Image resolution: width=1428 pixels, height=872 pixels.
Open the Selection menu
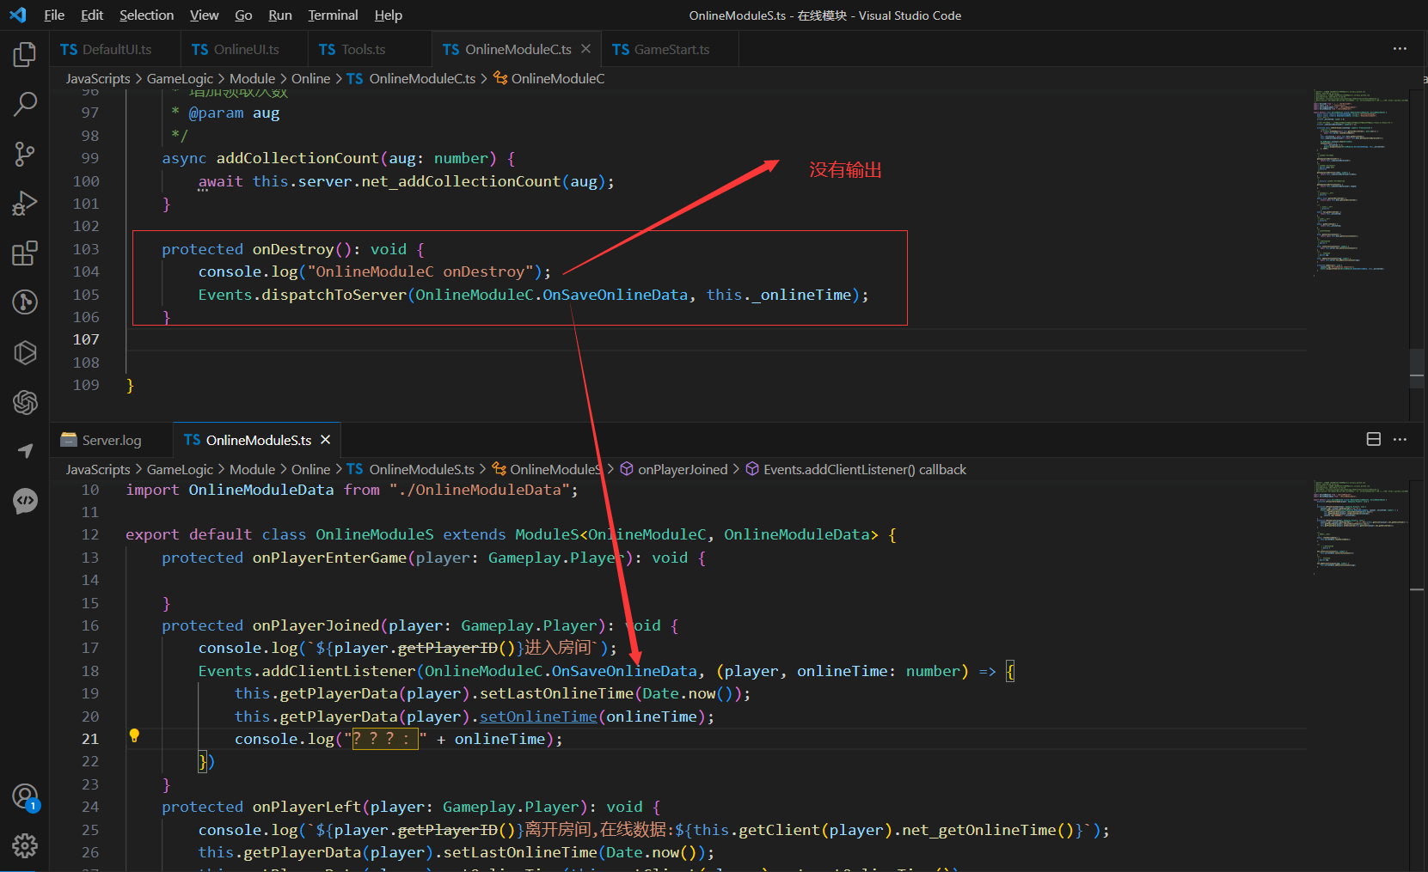pyautogui.click(x=146, y=15)
